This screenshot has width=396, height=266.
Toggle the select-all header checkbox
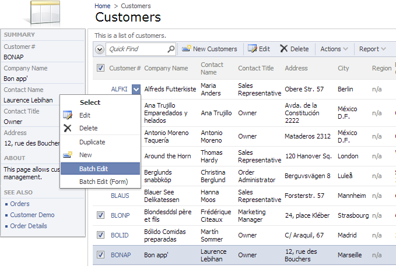(x=100, y=68)
